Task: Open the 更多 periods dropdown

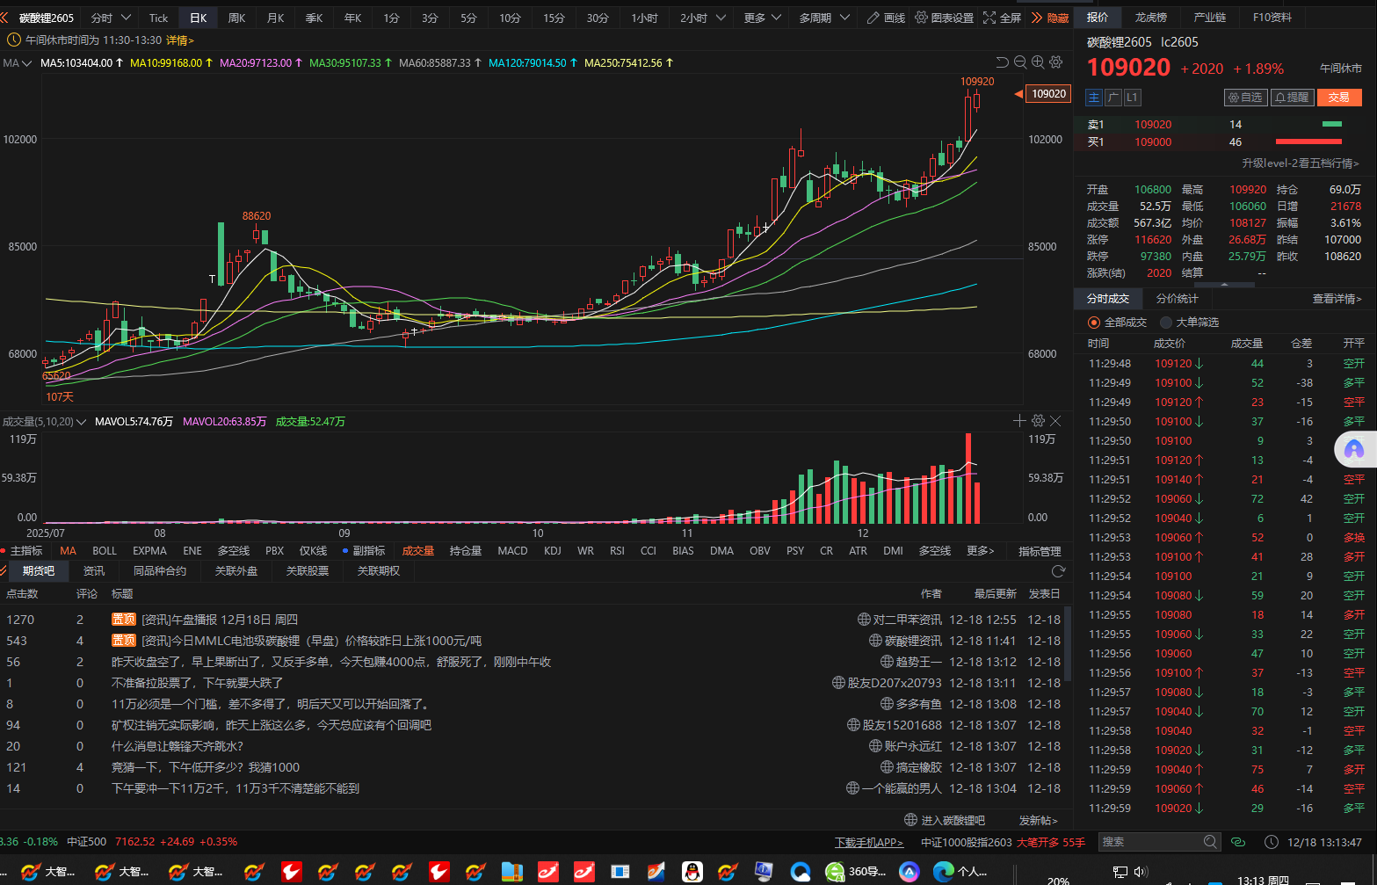Action: tap(764, 18)
